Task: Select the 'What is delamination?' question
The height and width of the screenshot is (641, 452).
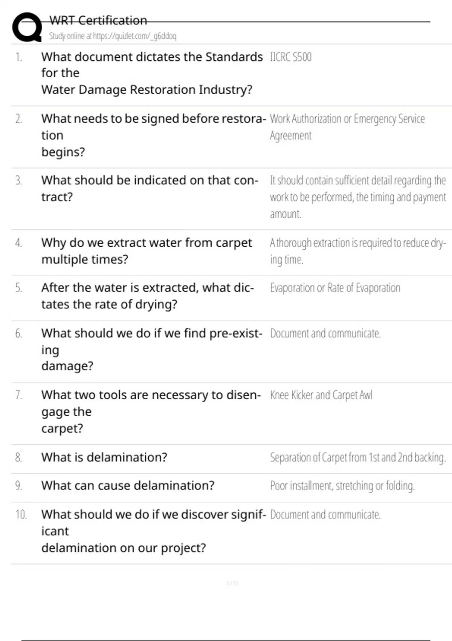Action: tap(104, 457)
